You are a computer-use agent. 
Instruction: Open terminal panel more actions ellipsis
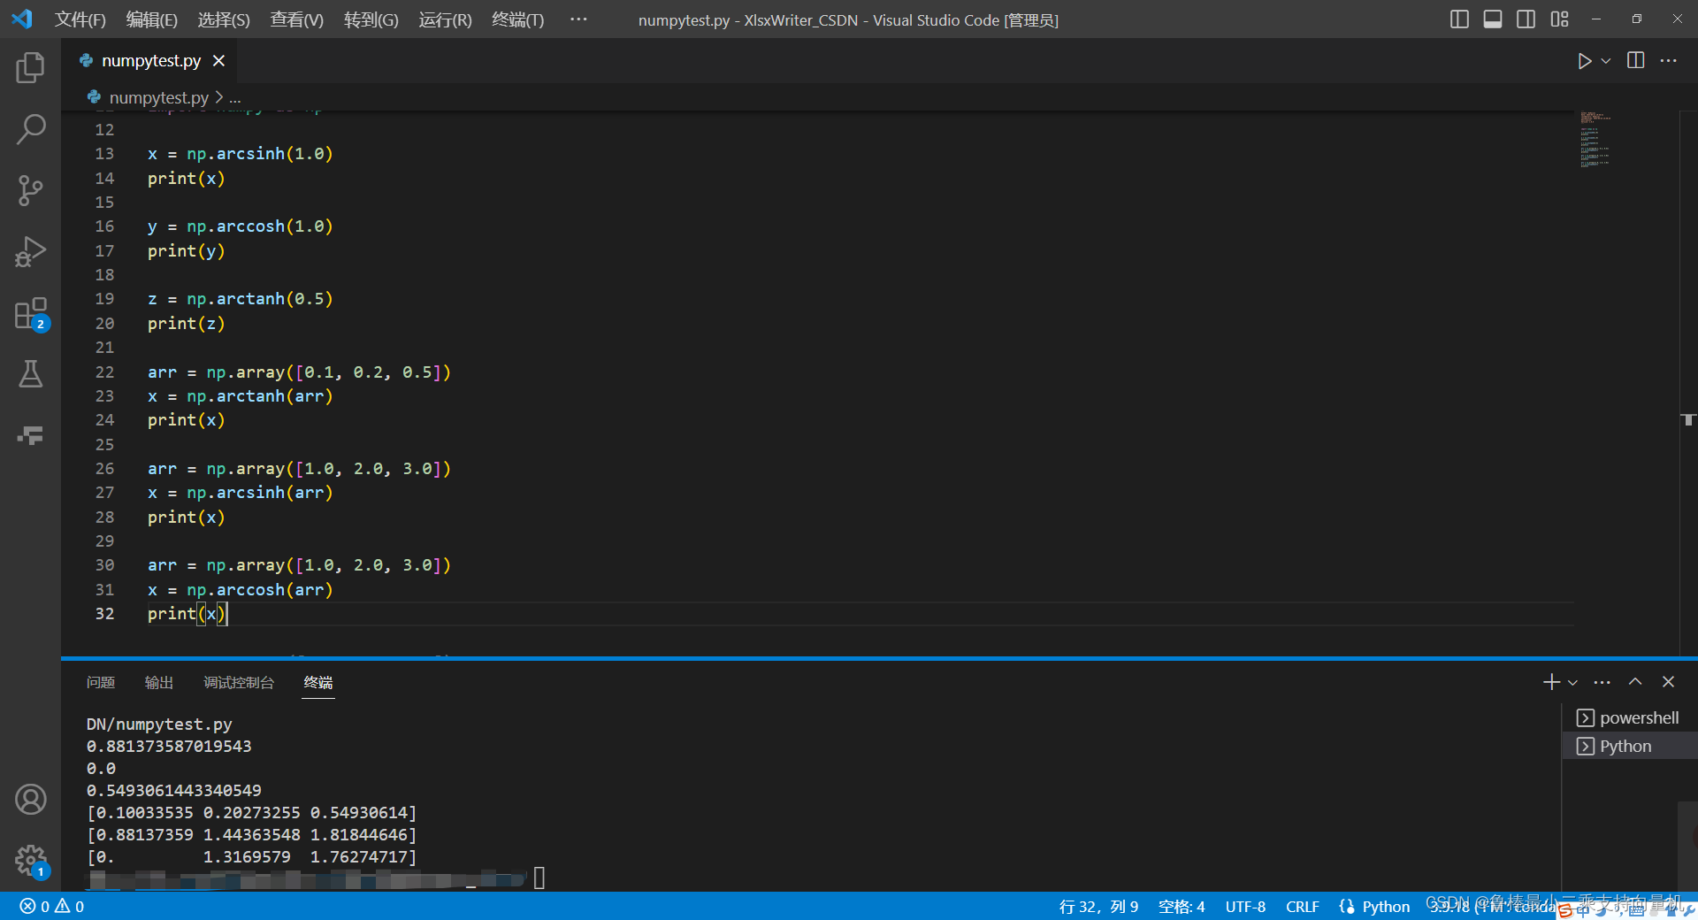[x=1602, y=682]
